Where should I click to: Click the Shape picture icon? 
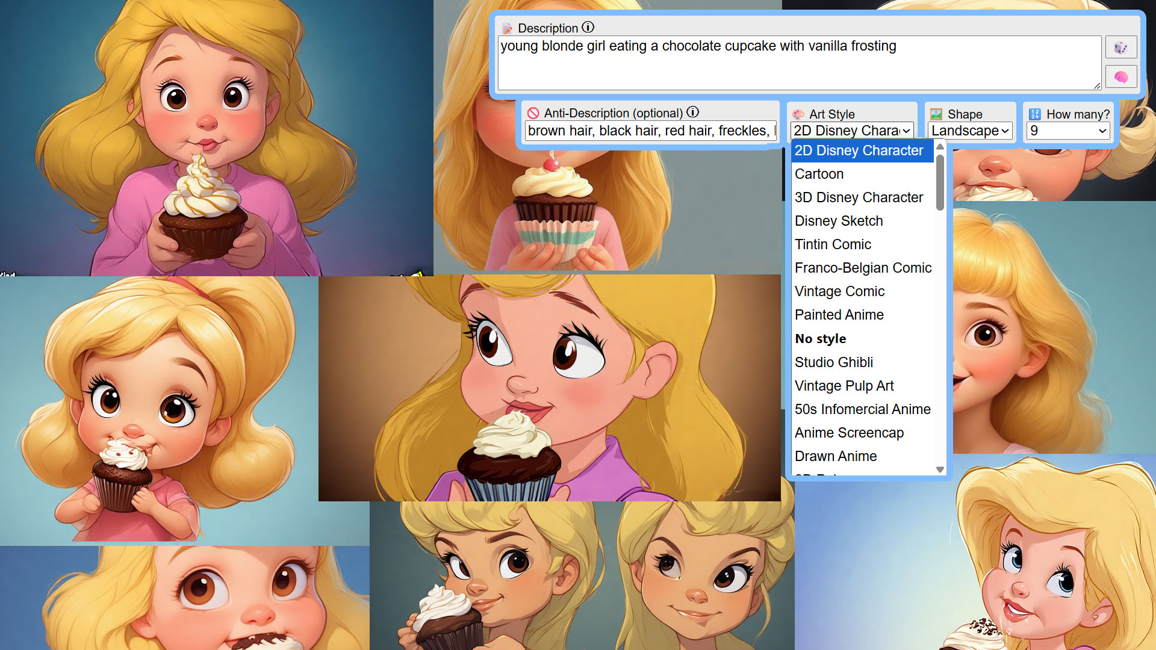coord(936,114)
